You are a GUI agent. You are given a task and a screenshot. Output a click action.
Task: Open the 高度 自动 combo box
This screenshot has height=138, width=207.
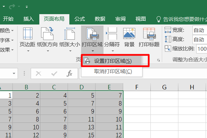coord(200,39)
